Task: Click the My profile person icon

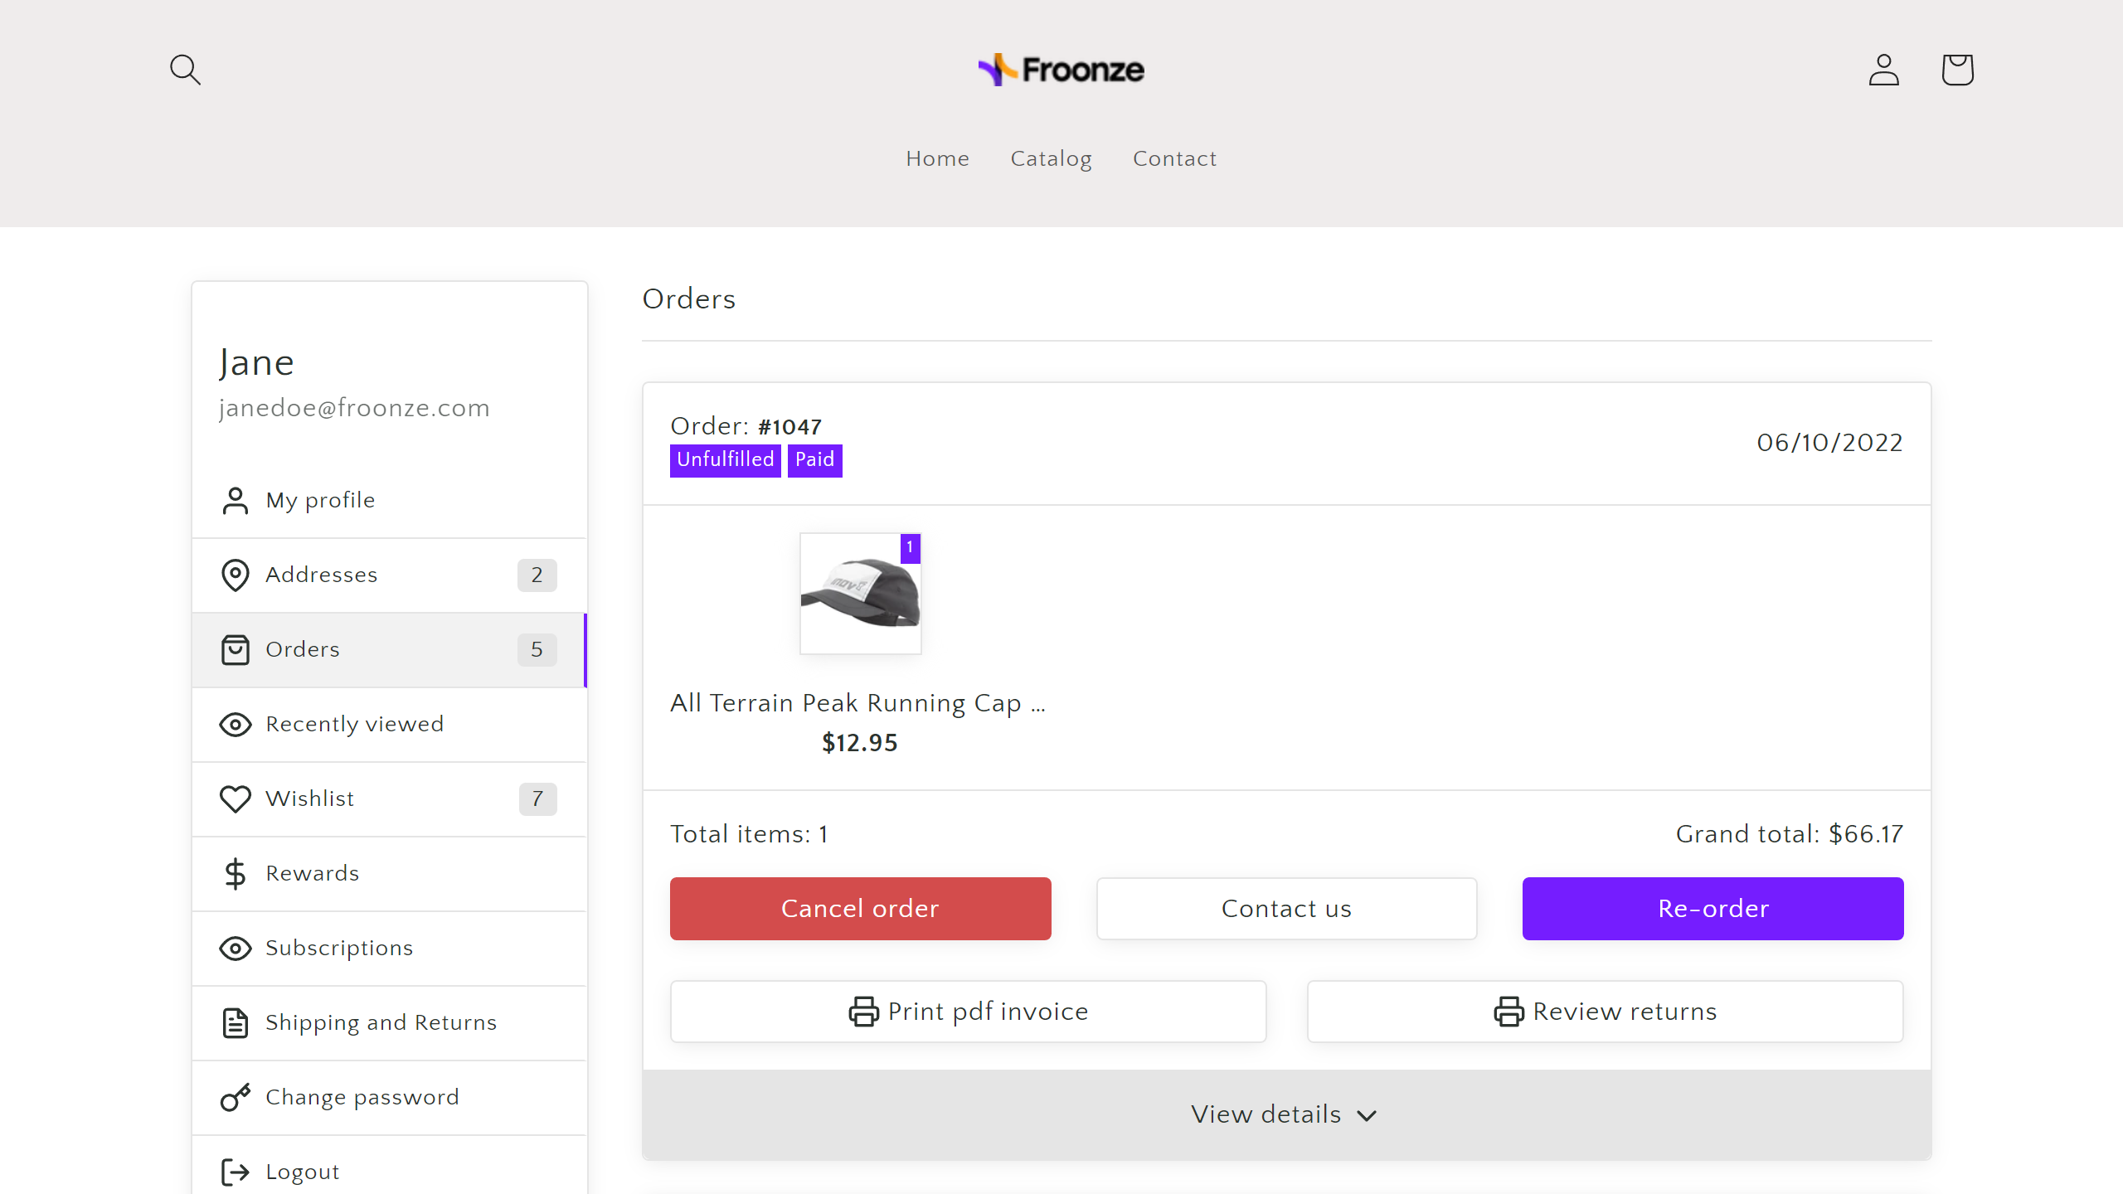Action: coord(236,501)
